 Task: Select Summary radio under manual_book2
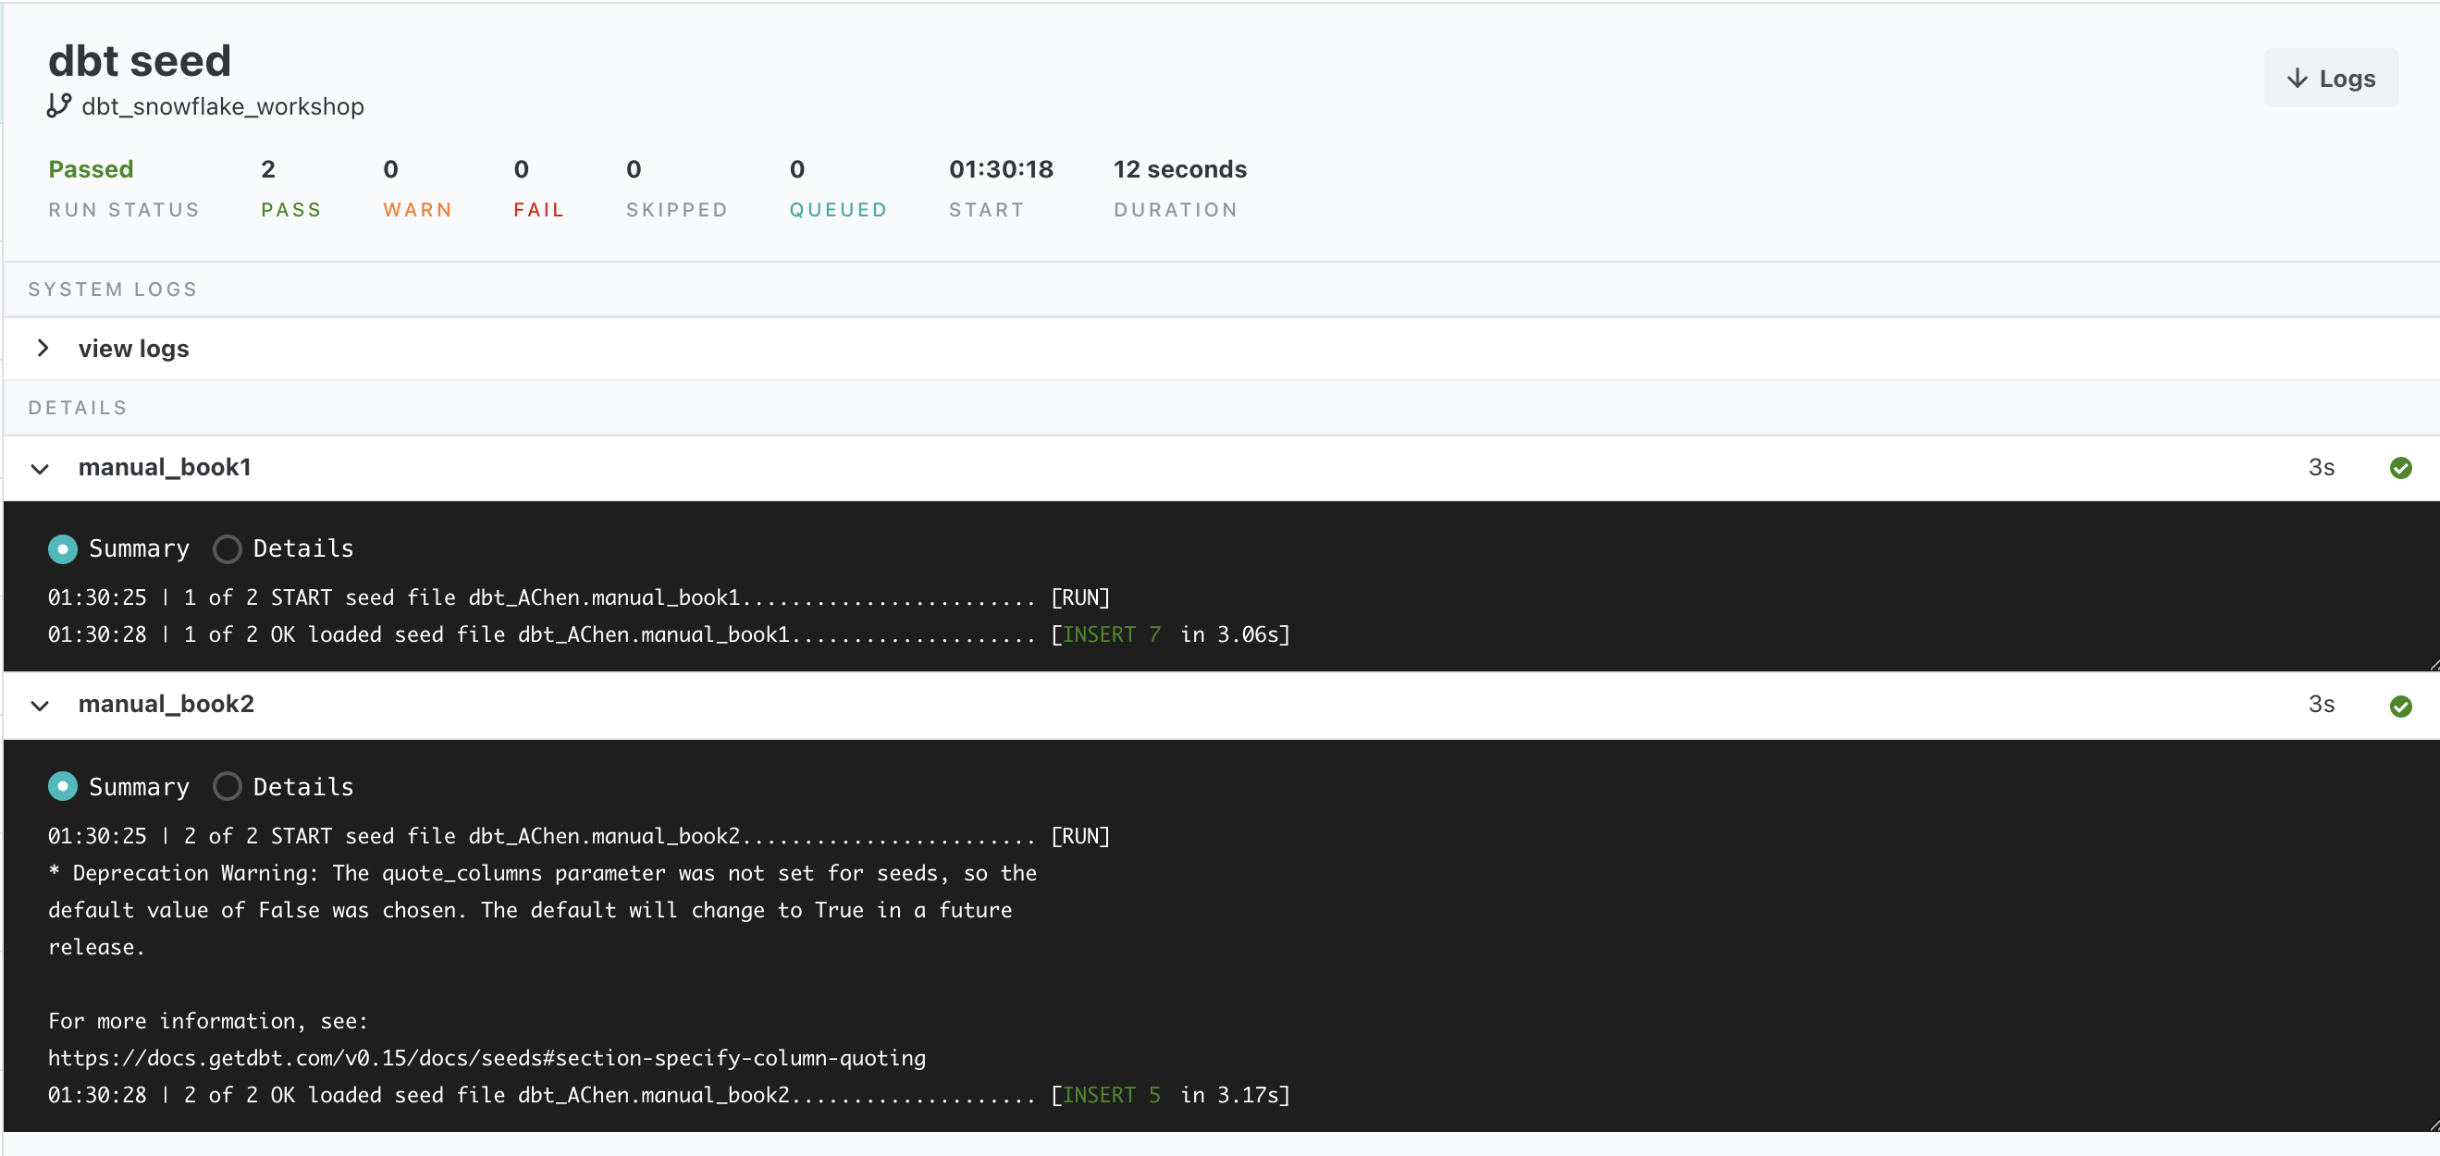click(63, 787)
